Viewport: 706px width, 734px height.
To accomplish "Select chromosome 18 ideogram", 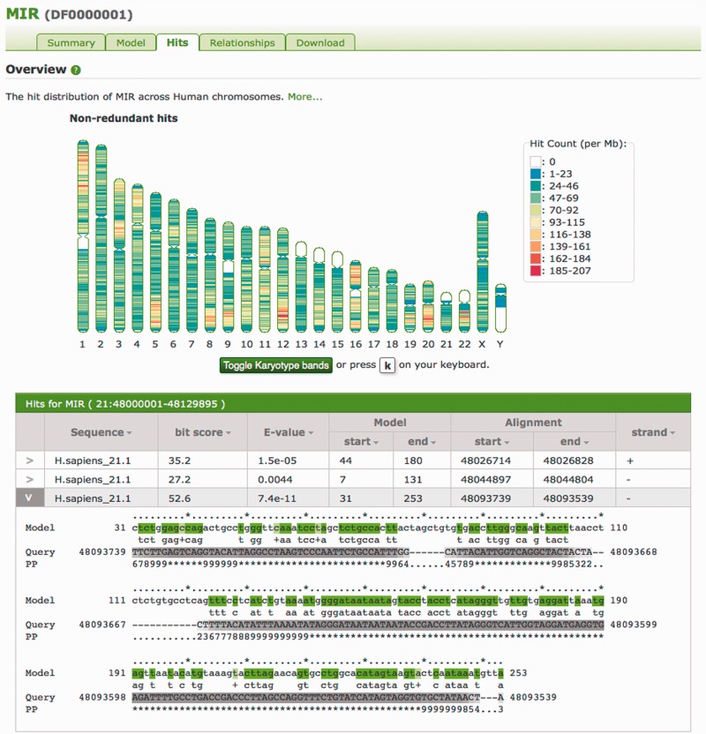I will click(x=392, y=301).
